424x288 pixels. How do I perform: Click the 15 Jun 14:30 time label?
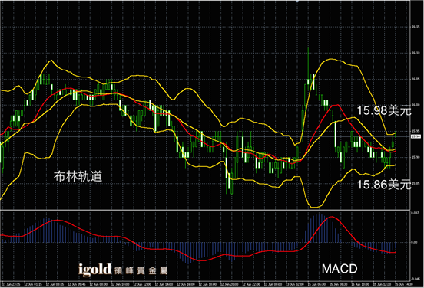tap(404, 284)
